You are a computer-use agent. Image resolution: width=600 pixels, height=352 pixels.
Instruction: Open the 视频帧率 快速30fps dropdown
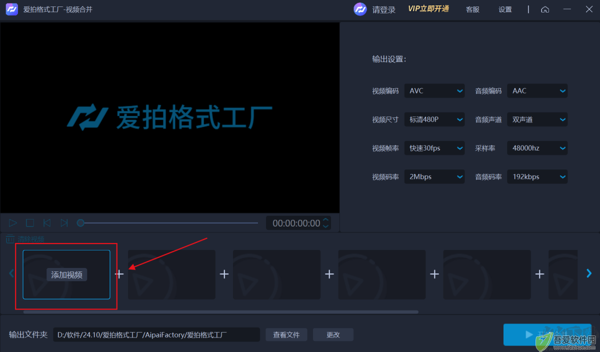coord(434,148)
